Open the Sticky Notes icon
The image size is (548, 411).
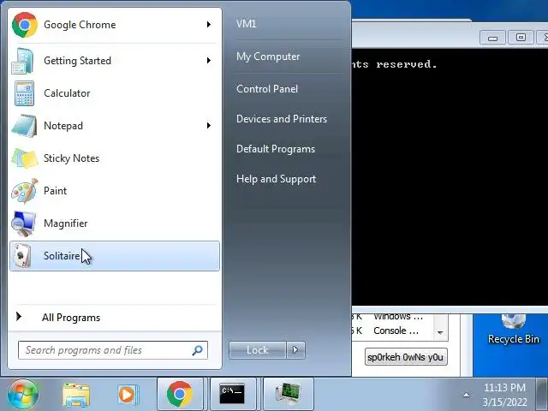24,158
